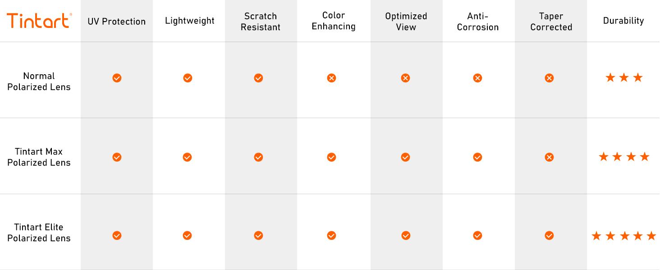Click Normal lens Optimized View cross icon
The image size is (660, 270).
coord(405,78)
